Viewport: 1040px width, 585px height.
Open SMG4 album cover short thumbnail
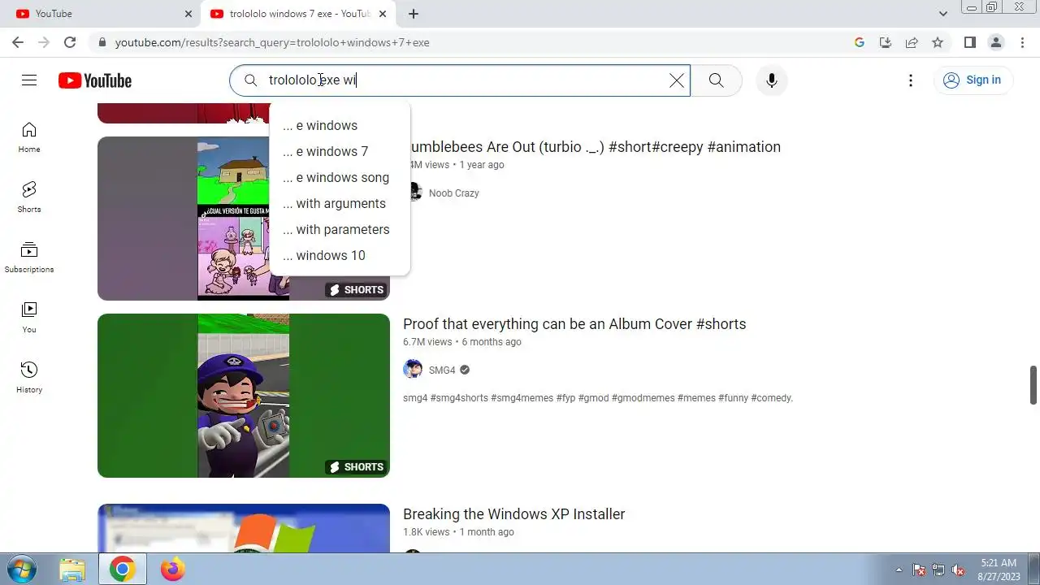[x=244, y=396]
